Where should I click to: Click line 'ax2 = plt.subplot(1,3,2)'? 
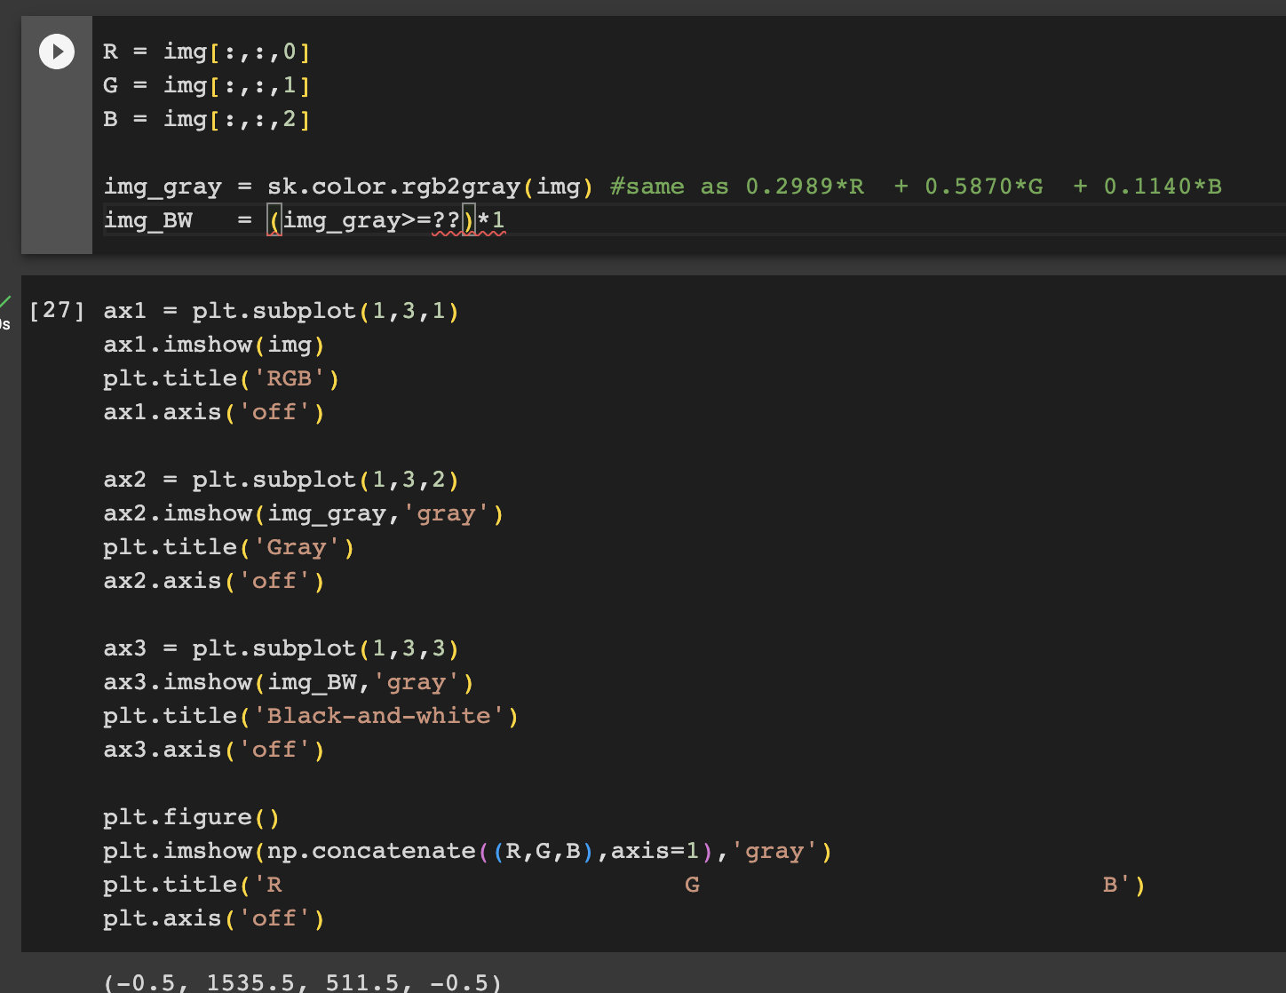pyautogui.click(x=281, y=480)
